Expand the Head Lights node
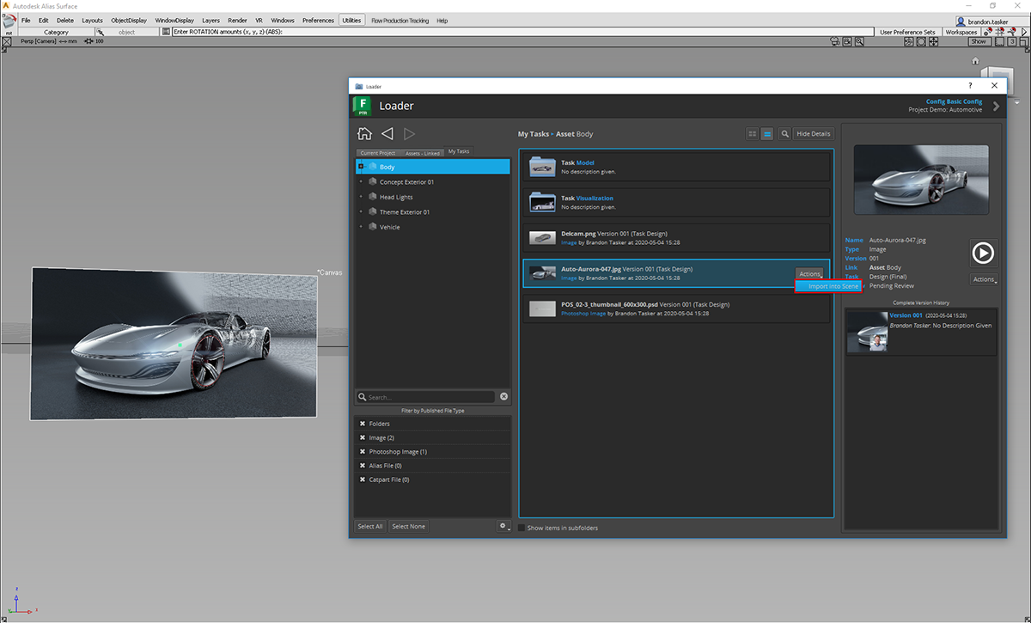This screenshot has width=1031, height=623. [362, 197]
